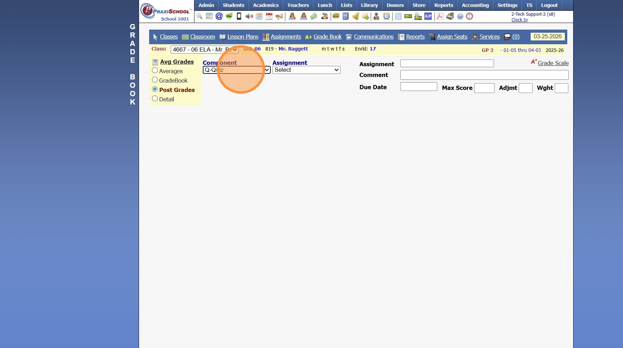Screen dimensions: 623x348
Task: Open the Teachers menu
Action: [x=298, y=5]
